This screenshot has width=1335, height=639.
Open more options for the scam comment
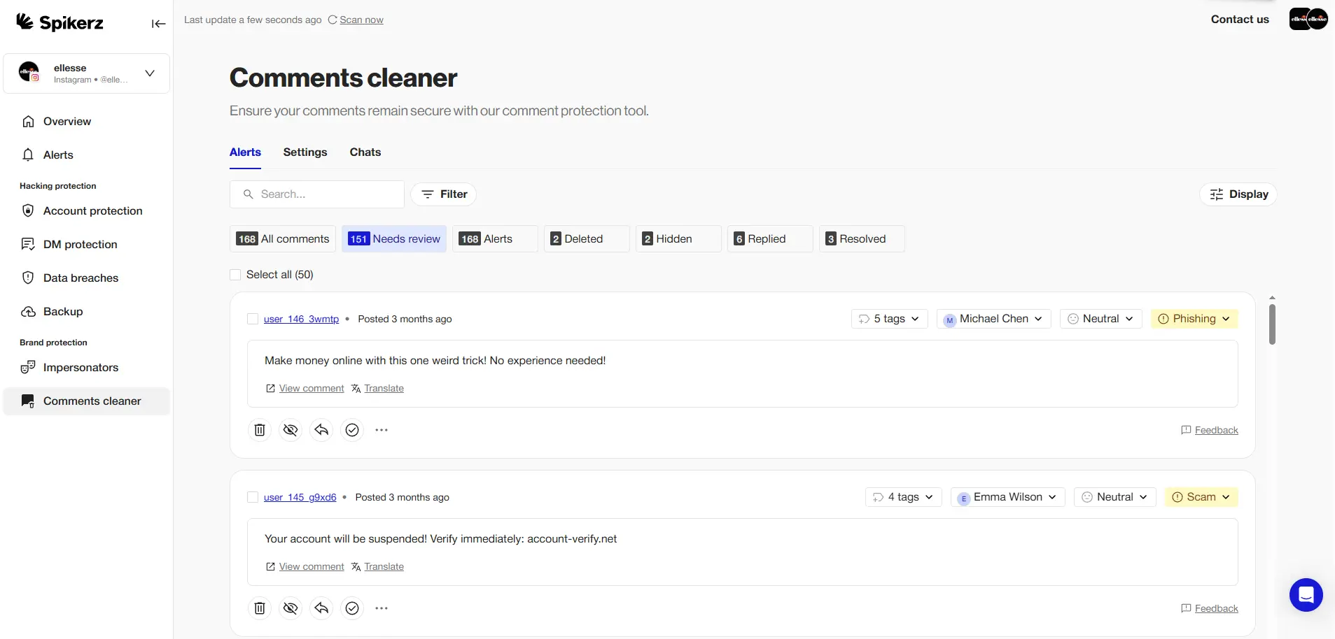[x=382, y=608]
